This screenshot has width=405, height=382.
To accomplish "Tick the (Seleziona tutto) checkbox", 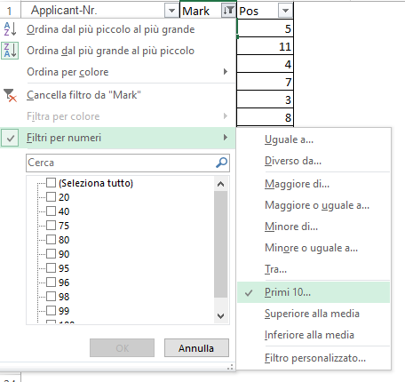I will point(51,183).
